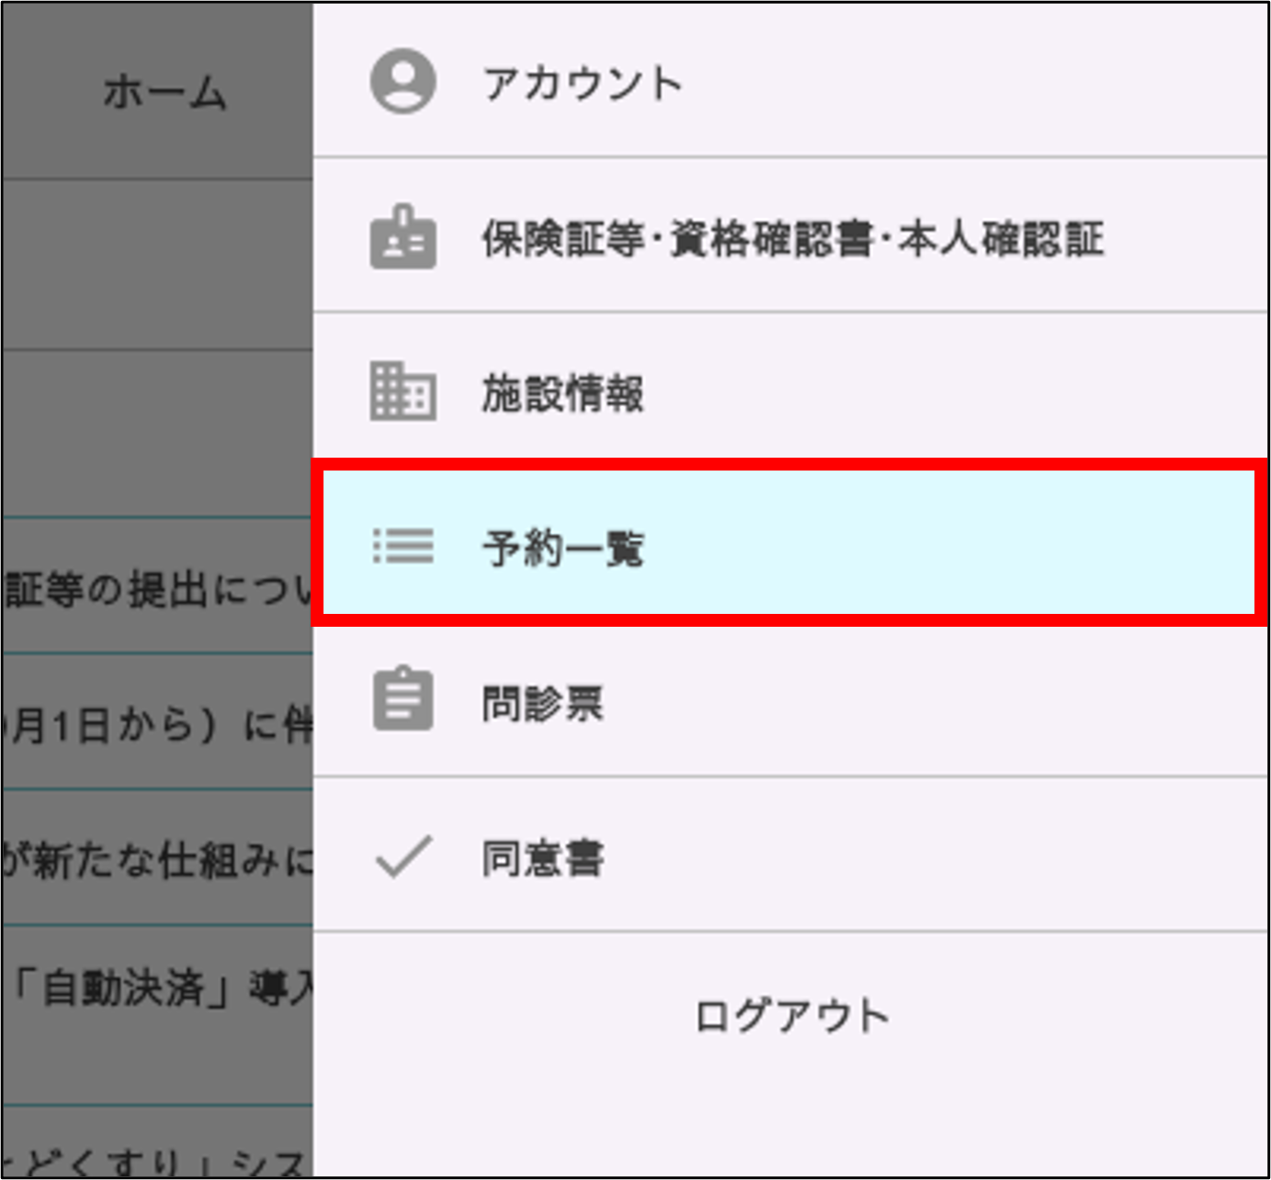Click the 予約一覧 list icon
1271x1180 pixels.
point(403,547)
